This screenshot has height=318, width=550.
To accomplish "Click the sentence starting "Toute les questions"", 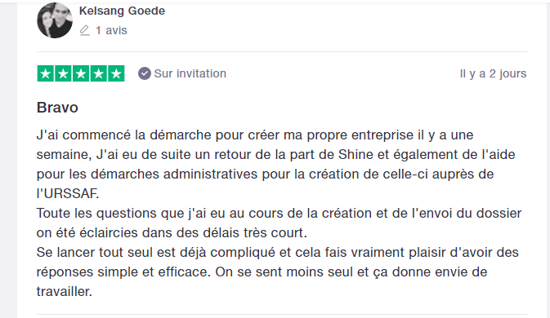I will (x=279, y=223).
